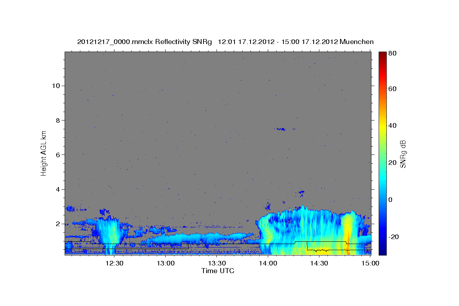Click the 12:30 time axis label

[x=114, y=263]
